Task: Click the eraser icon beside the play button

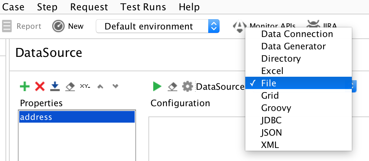Action: (172, 86)
